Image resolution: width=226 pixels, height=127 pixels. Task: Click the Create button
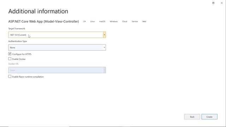(209, 117)
